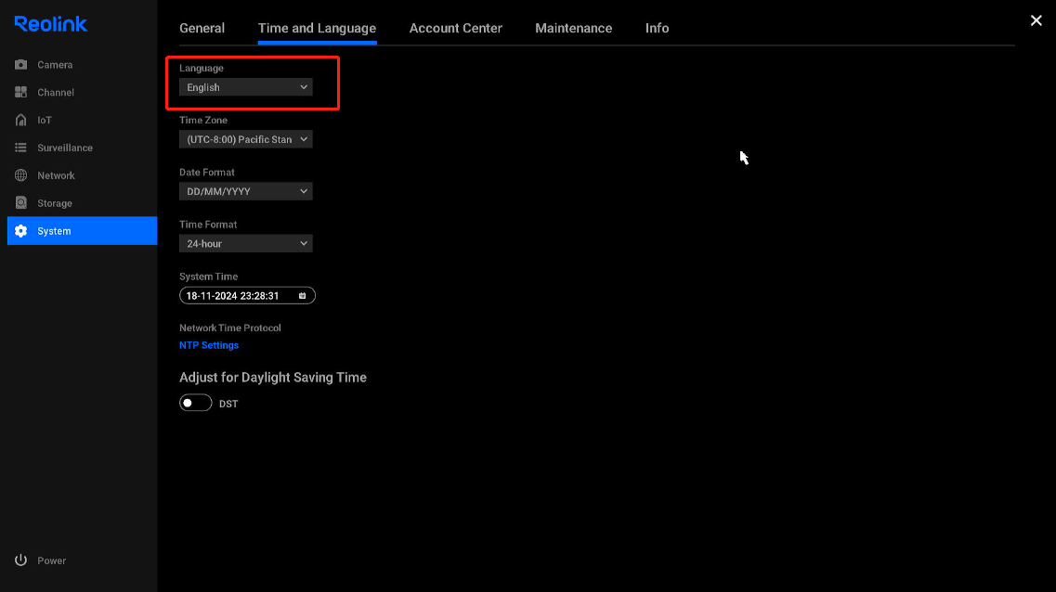This screenshot has width=1056, height=592.
Task: Toggle the DST daylight saving switch
Action: [x=195, y=403]
